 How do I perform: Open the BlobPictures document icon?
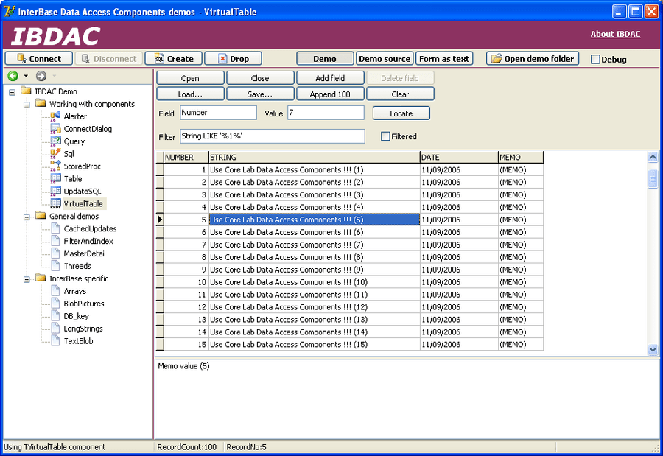point(55,304)
